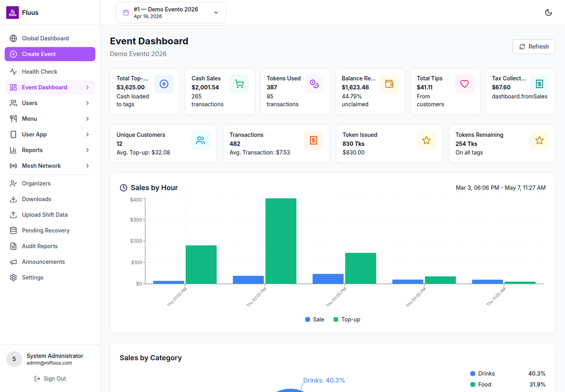Click the Mesh Network signal icon
The height and width of the screenshot is (392, 565).
13,166
